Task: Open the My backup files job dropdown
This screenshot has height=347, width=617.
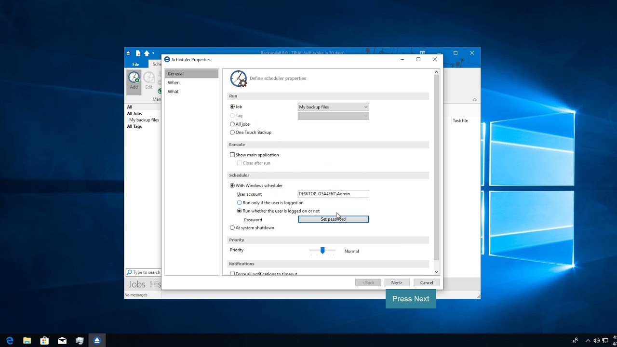Action: point(334,107)
